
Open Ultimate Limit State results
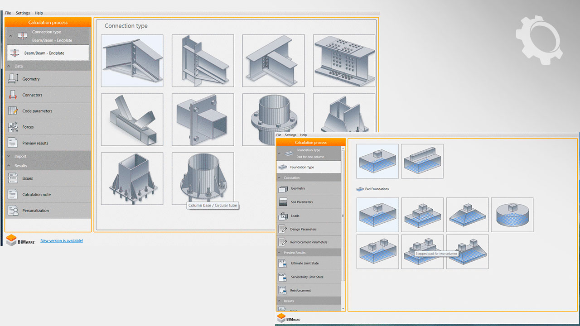tap(304, 264)
